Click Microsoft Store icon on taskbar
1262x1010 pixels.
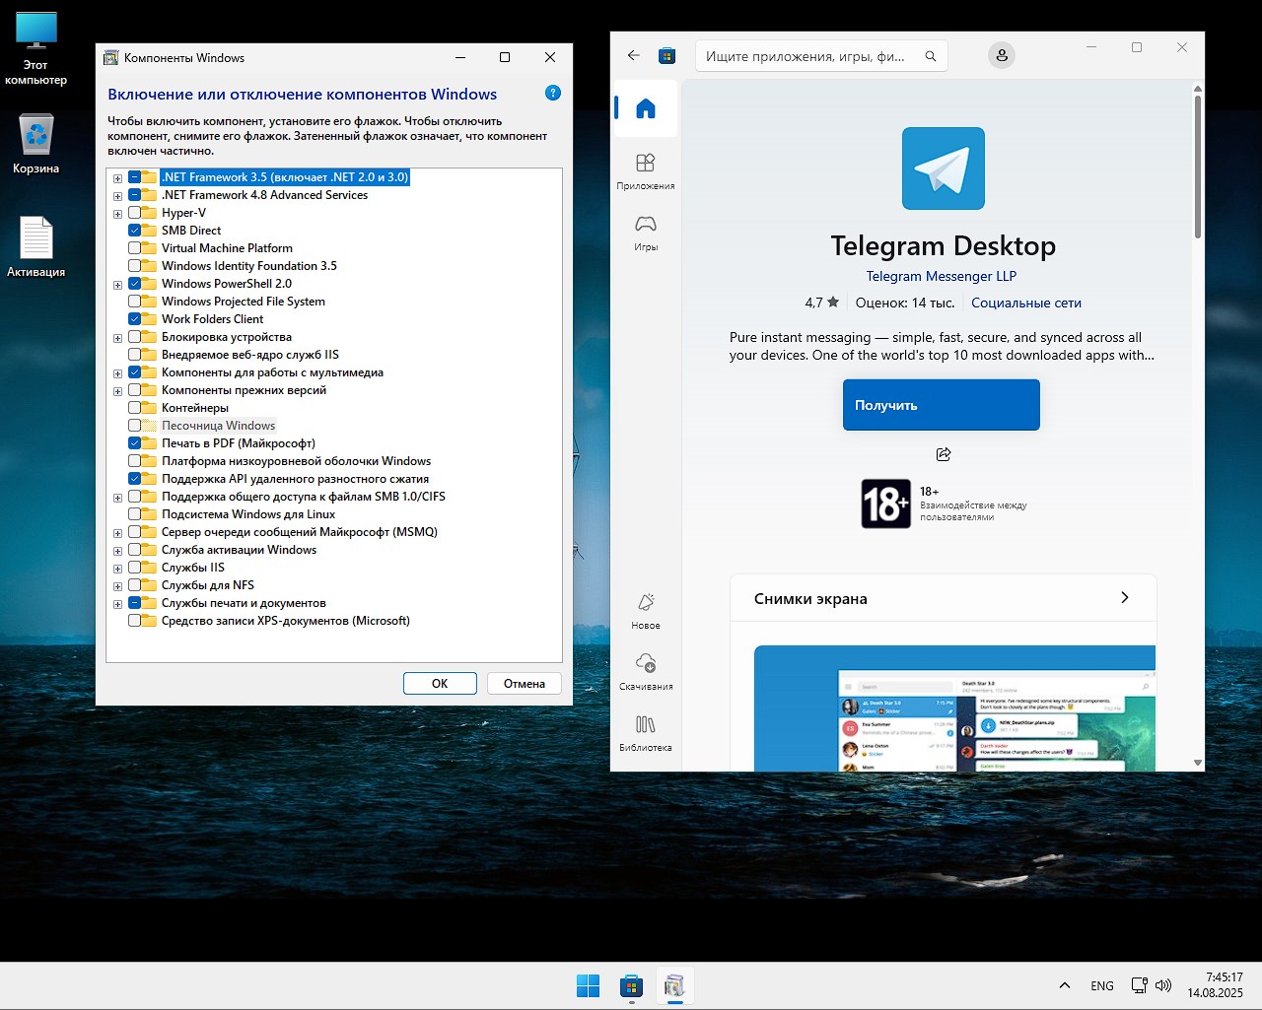(x=631, y=985)
